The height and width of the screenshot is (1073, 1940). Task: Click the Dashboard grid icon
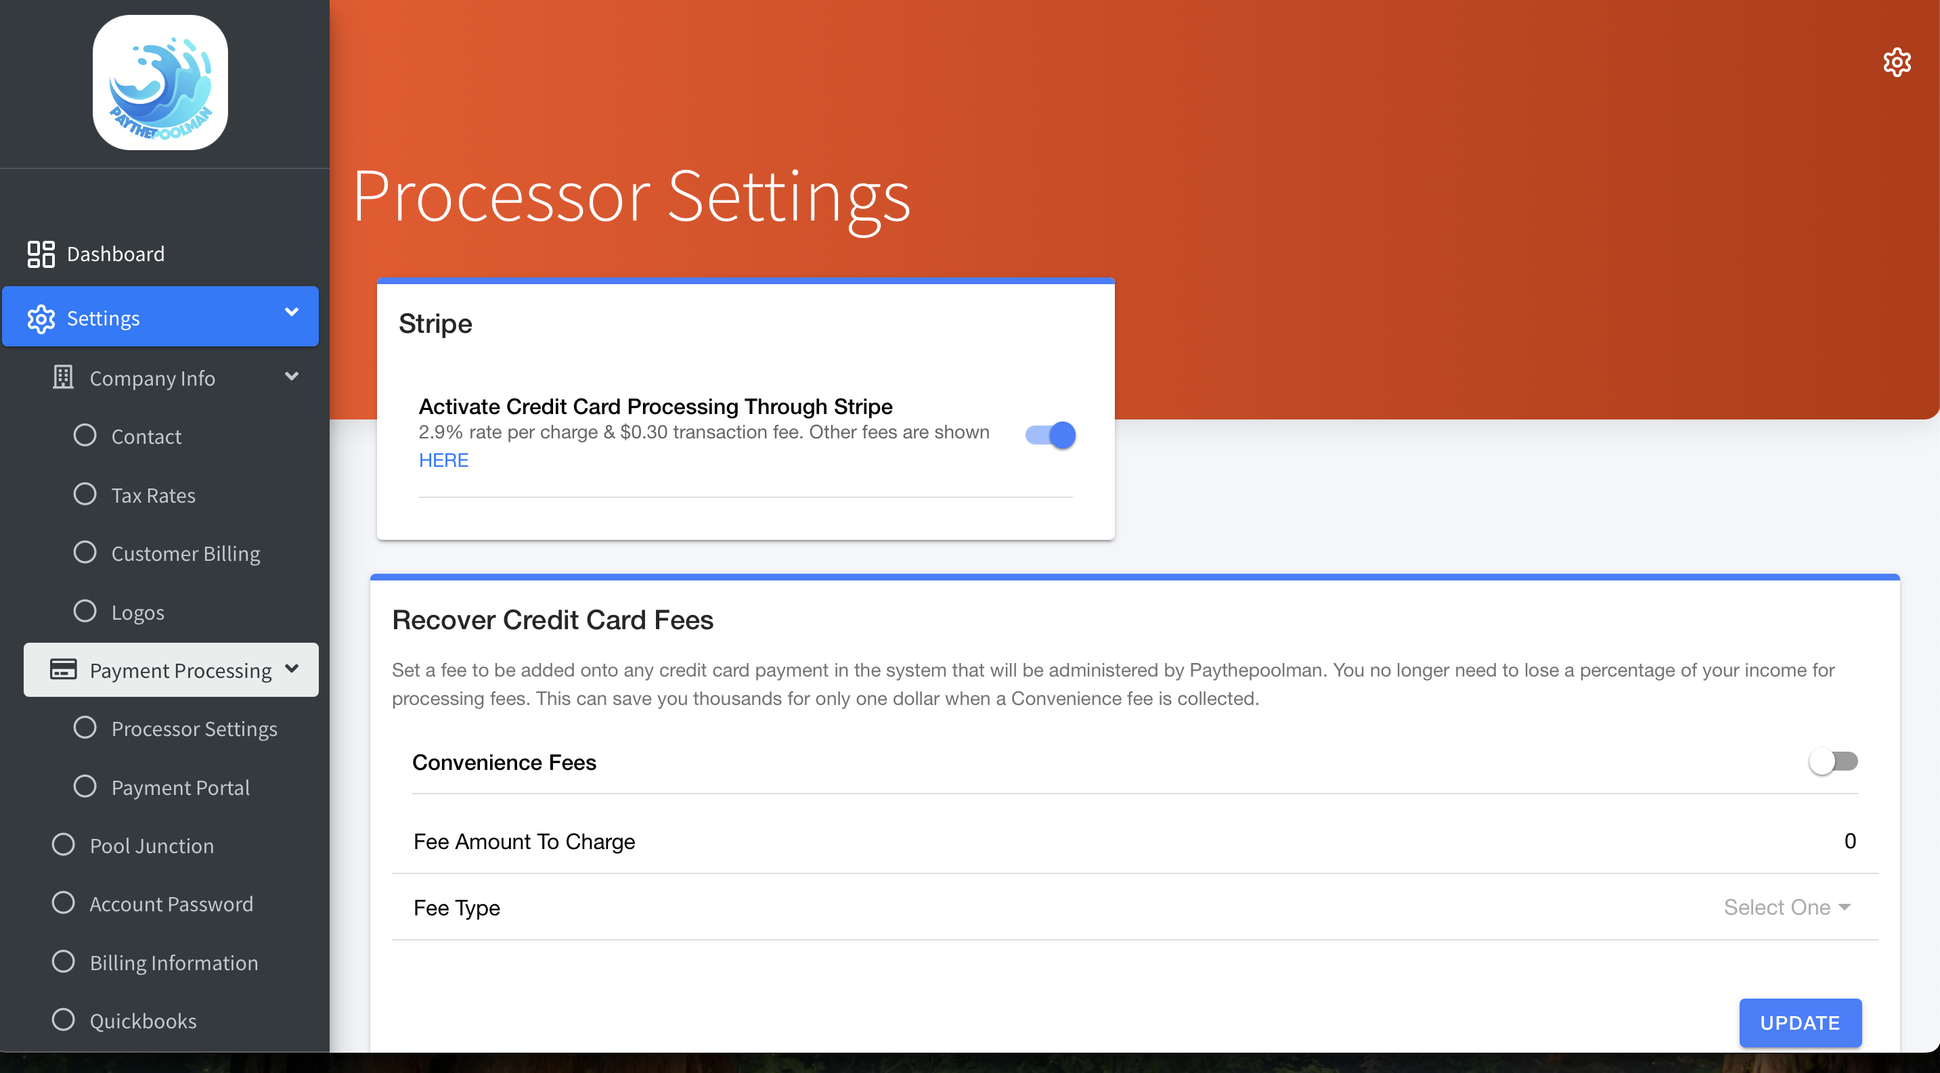click(x=41, y=254)
